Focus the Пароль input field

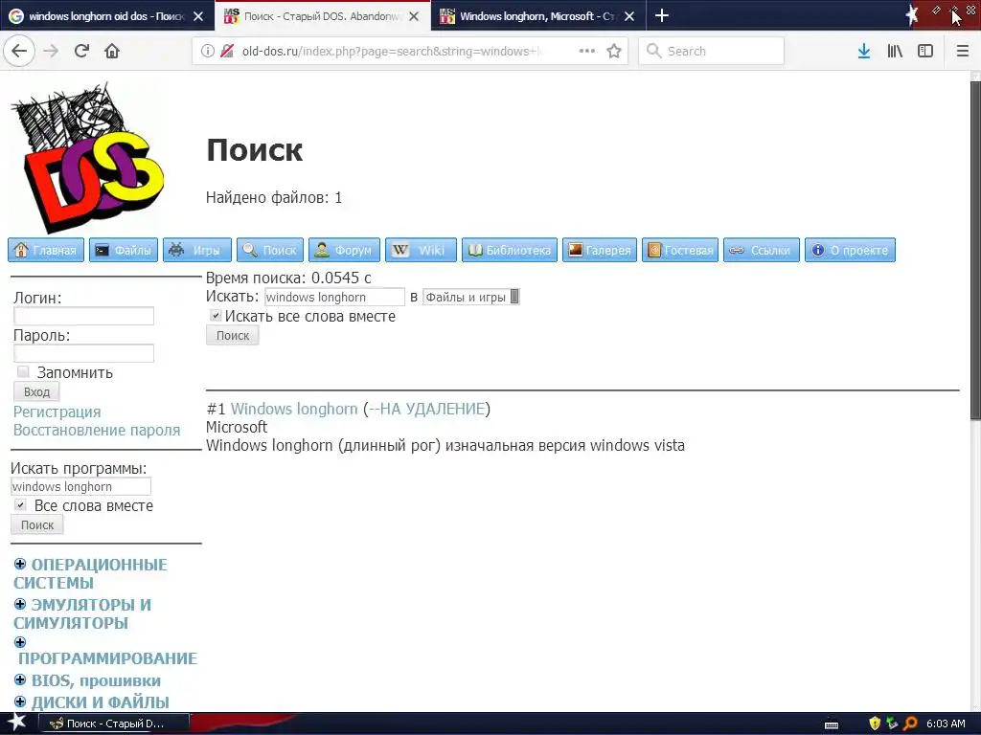pyautogui.click(x=84, y=353)
